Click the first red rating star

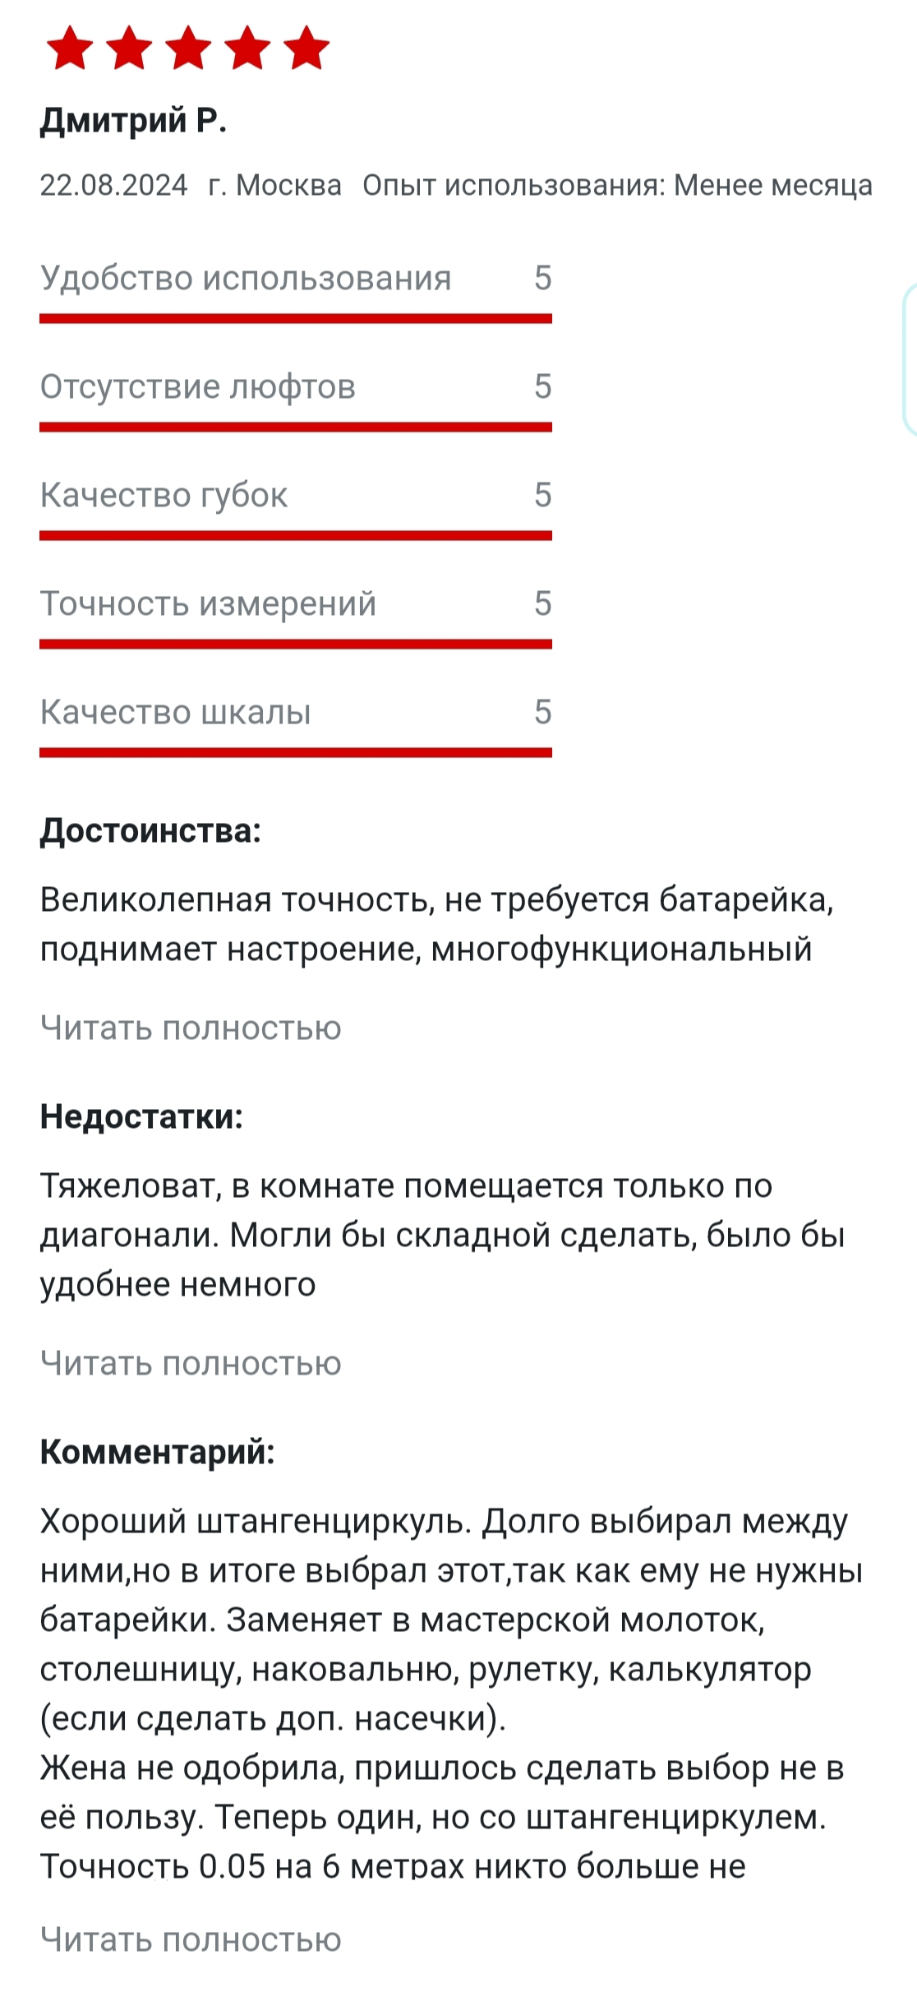[x=70, y=48]
